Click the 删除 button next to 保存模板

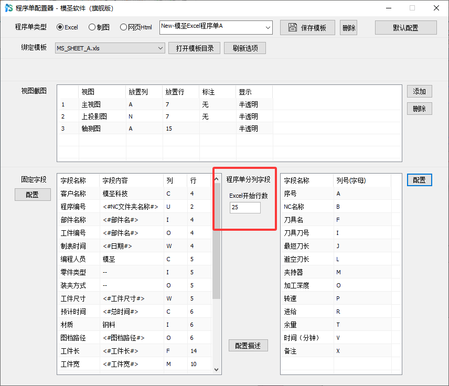(348, 28)
